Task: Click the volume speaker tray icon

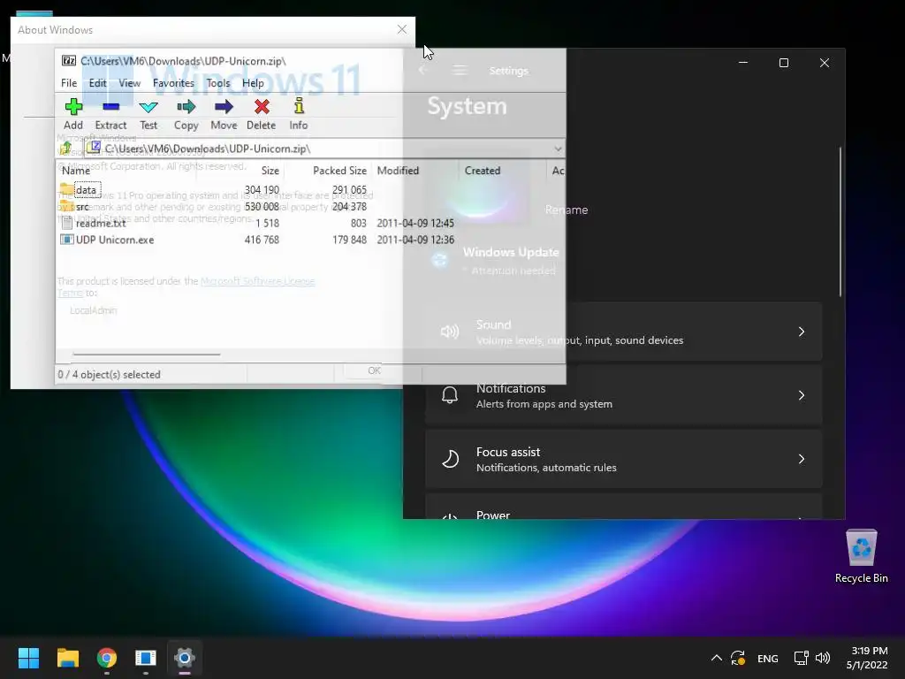Action: point(823,658)
